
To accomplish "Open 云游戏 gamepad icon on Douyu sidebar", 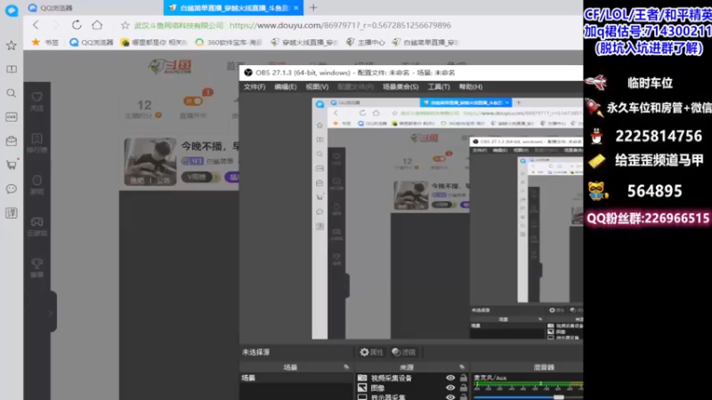I will click(36, 227).
